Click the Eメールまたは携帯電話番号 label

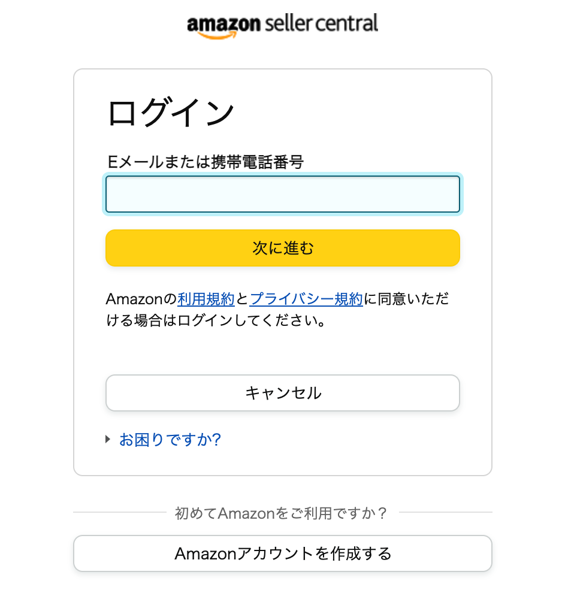tap(204, 162)
